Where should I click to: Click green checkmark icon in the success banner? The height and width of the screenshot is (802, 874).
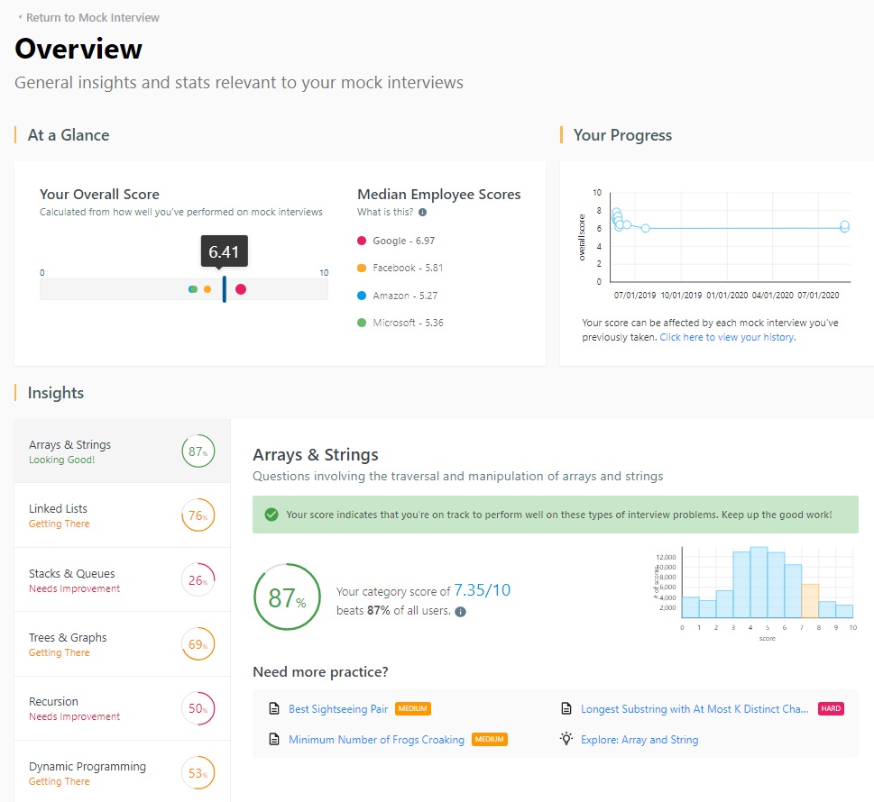271,514
